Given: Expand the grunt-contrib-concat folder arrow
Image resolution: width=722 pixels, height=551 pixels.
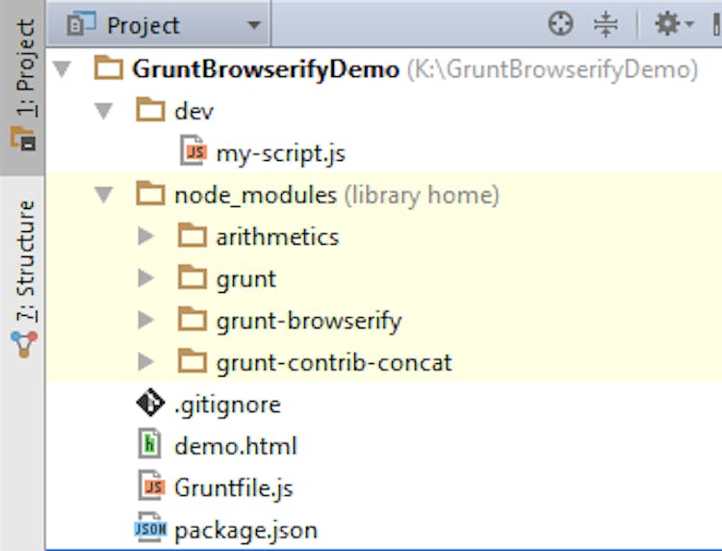Looking at the screenshot, I should (145, 362).
